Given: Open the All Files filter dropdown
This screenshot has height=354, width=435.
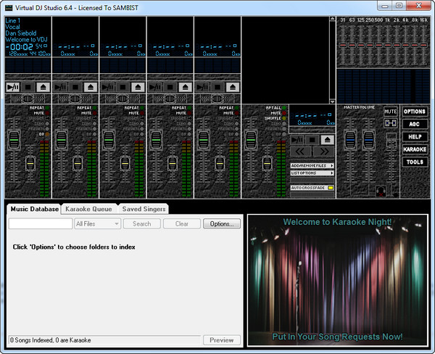Looking at the screenshot, I should tap(97, 224).
